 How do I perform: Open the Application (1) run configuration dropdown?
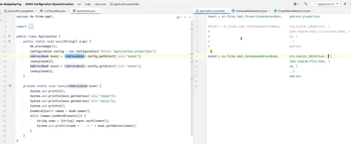(x=326, y=4)
